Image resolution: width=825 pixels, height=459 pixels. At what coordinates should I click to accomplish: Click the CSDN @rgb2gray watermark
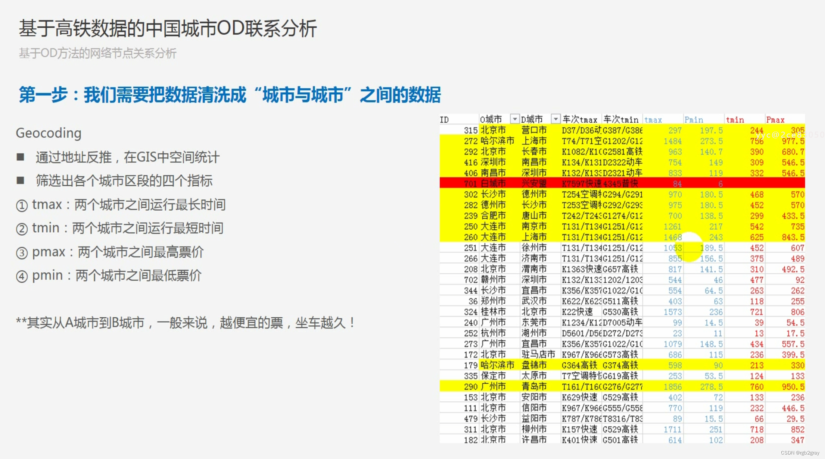click(800, 453)
